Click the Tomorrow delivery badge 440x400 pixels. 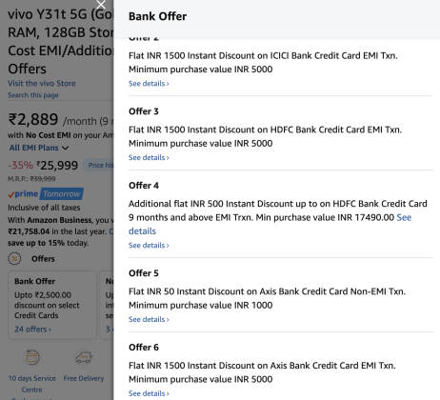coord(62,193)
